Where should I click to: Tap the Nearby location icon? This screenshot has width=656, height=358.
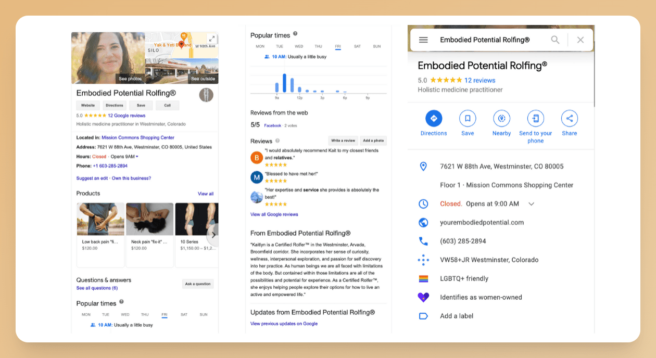[501, 119]
